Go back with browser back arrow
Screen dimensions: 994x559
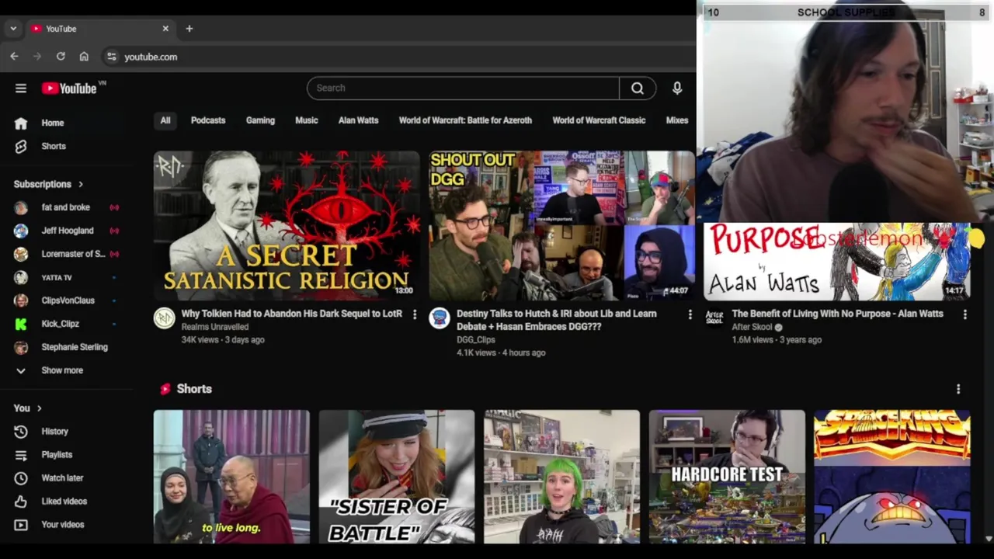pyautogui.click(x=14, y=57)
